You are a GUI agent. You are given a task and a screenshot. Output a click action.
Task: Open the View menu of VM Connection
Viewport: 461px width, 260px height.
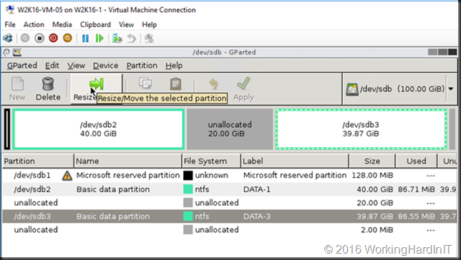[x=127, y=25]
